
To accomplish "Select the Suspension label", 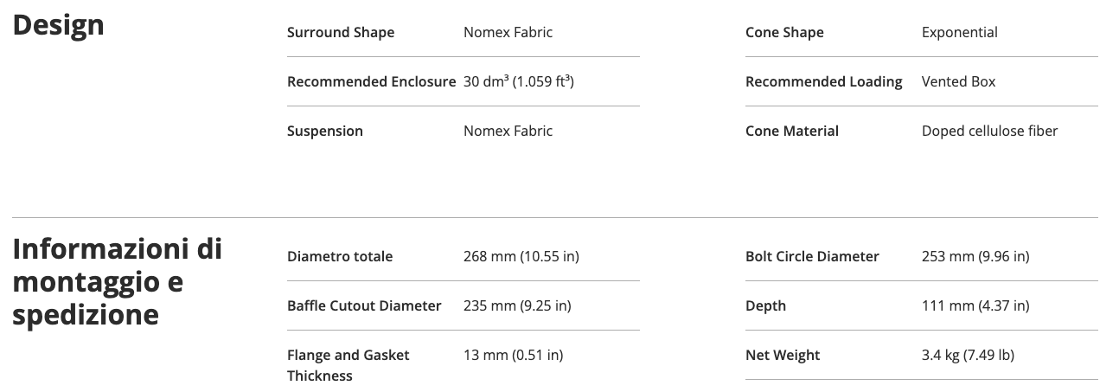I will pyautogui.click(x=325, y=132).
